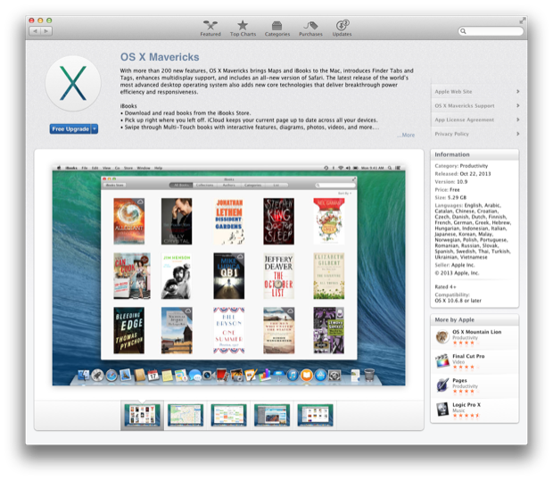Open App License Agreement link
The height and width of the screenshot is (480, 553).
476,120
